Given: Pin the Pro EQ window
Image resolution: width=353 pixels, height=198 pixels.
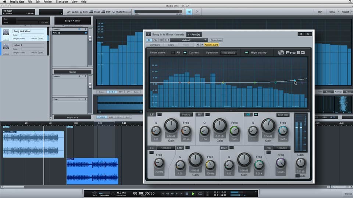Looking at the screenshot, I should pos(301,34).
